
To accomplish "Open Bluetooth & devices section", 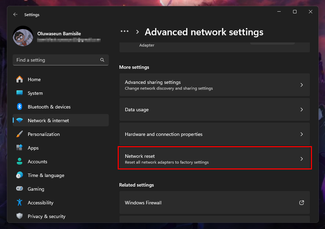I will [x=60, y=107].
